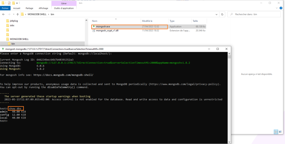Minimize the Explorer window
Viewport: 285px width, 144px height.
[x=261, y=3]
